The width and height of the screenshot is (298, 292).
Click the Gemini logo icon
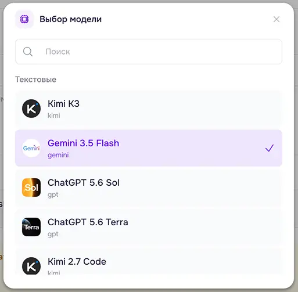click(x=31, y=148)
